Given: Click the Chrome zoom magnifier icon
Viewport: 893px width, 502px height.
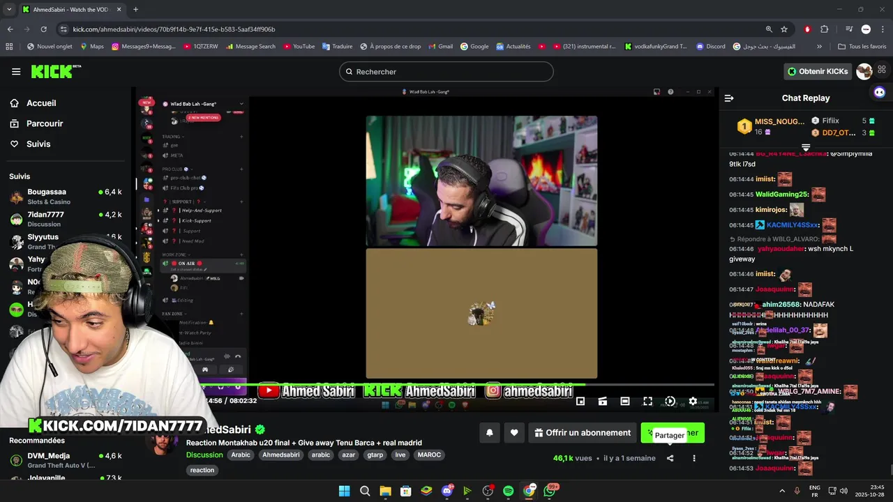Looking at the screenshot, I should tap(769, 29).
